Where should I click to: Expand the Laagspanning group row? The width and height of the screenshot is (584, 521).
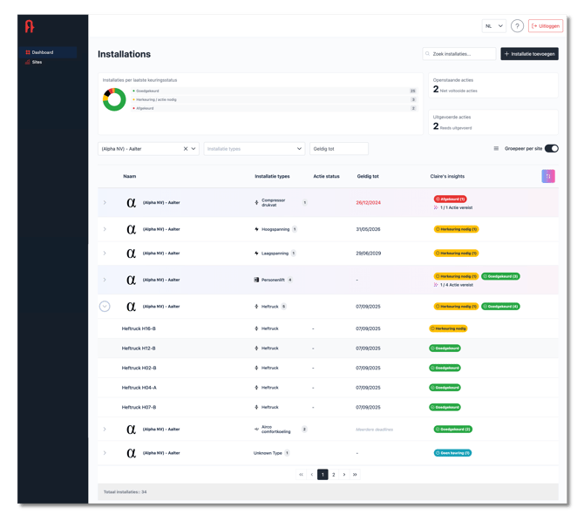pos(105,254)
